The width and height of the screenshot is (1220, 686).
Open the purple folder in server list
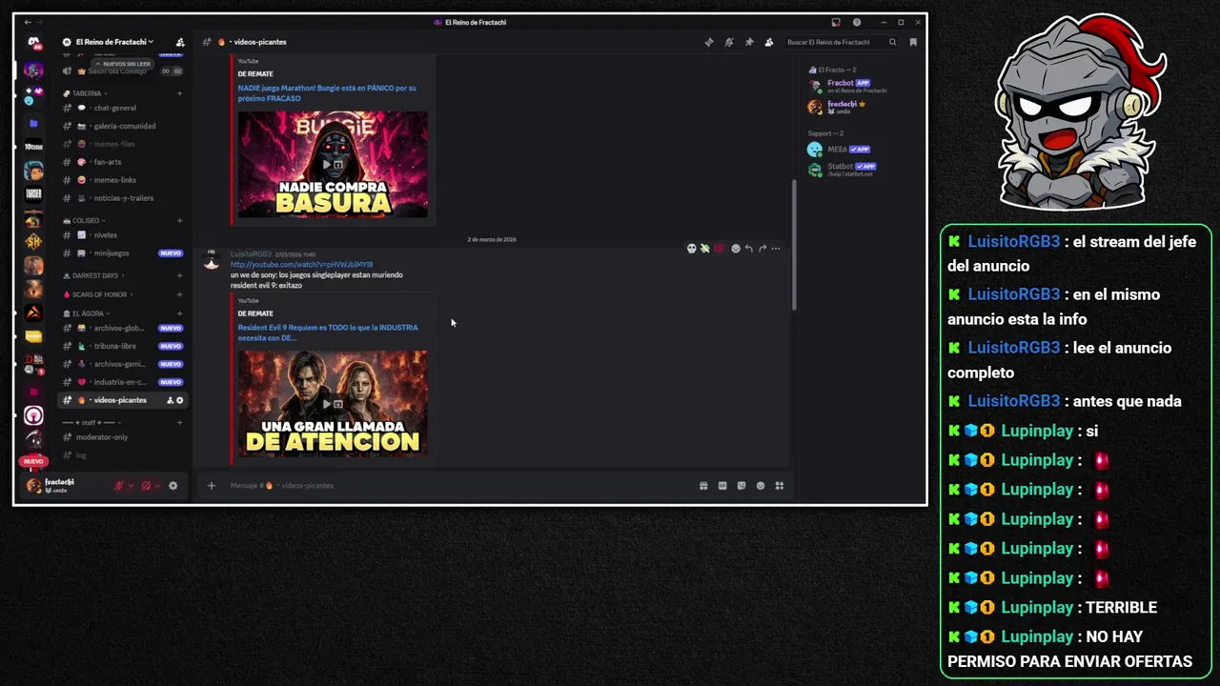[x=33, y=124]
